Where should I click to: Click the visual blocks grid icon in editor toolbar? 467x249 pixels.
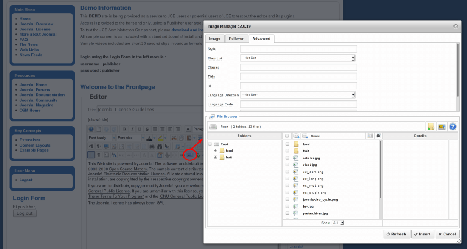click(x=91, y=155)
